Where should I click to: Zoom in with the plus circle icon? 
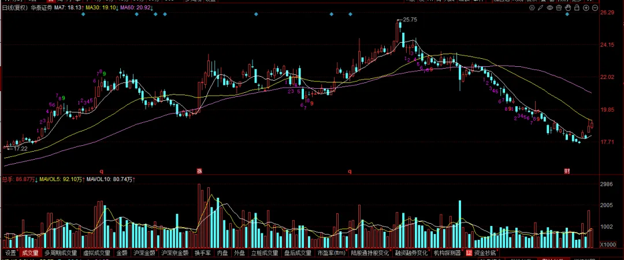tap(586, 7)
